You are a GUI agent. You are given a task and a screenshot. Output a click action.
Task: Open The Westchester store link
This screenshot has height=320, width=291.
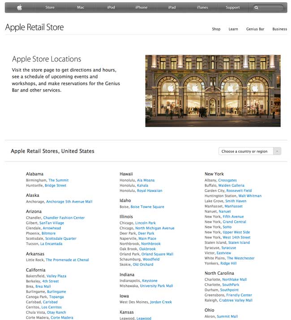coord(240,258)
